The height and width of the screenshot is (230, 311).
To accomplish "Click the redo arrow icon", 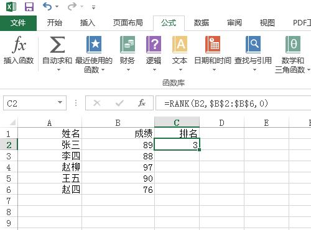I will [x=72, y=7].
